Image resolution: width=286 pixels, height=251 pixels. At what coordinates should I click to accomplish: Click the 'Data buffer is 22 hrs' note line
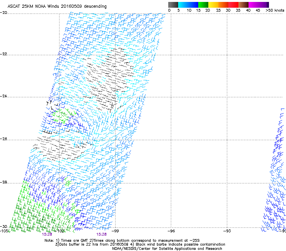pos(140,244)
